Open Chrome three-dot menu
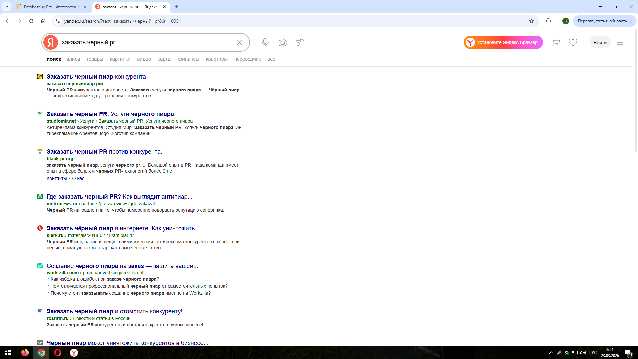This screenshot has height=359, width=638. [631, 21]
